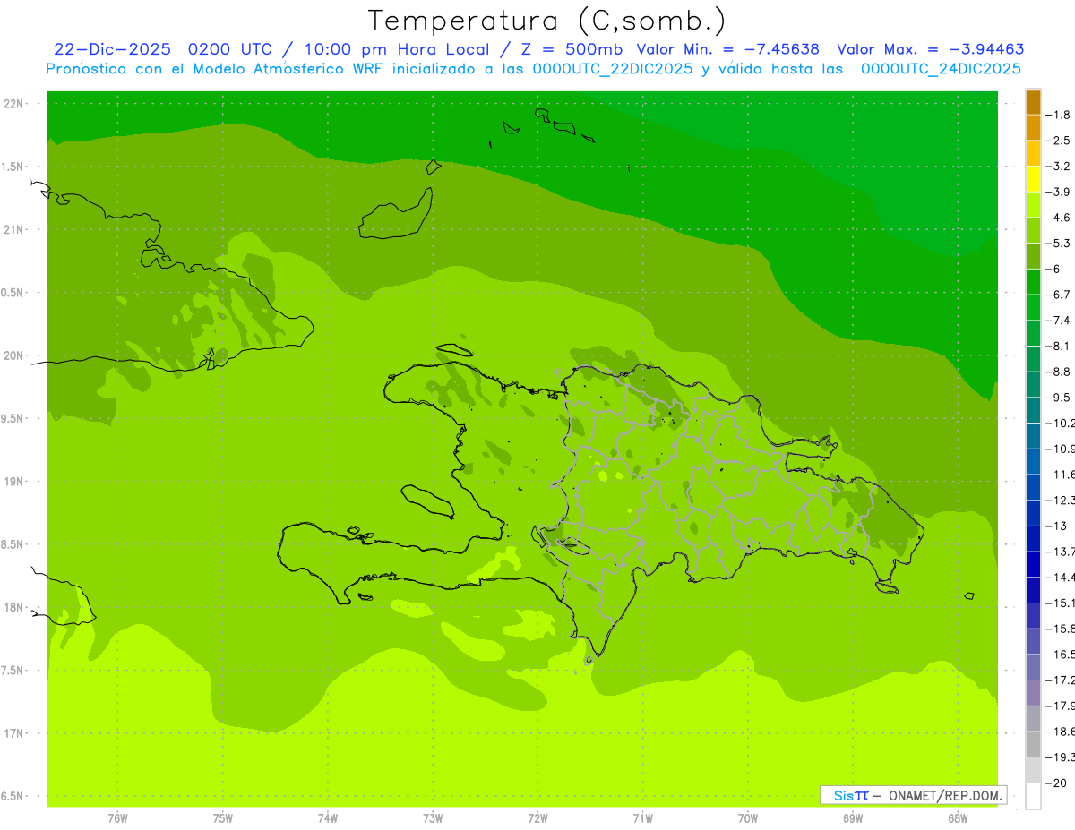Click the yellow swatch between -3.2 and -3.9
This screenshot has height=830, width=1075.
click(x=1033, y=179)
